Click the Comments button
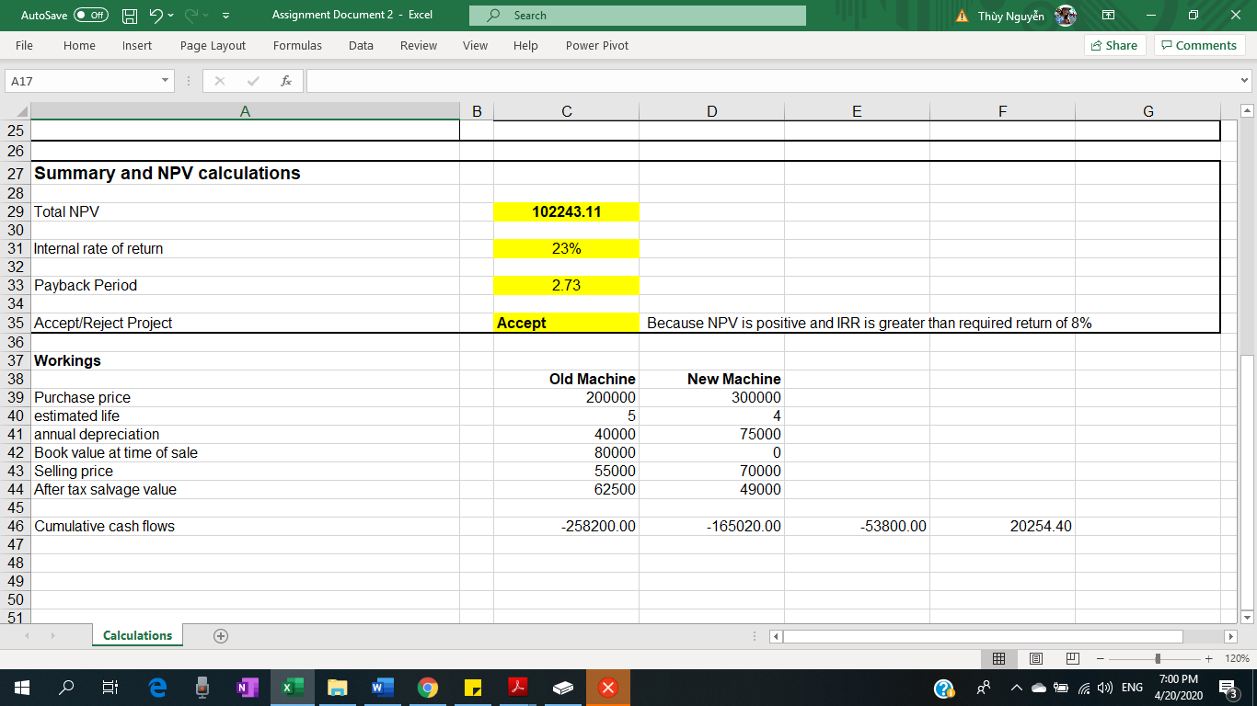 click(x=1199, y=45)
